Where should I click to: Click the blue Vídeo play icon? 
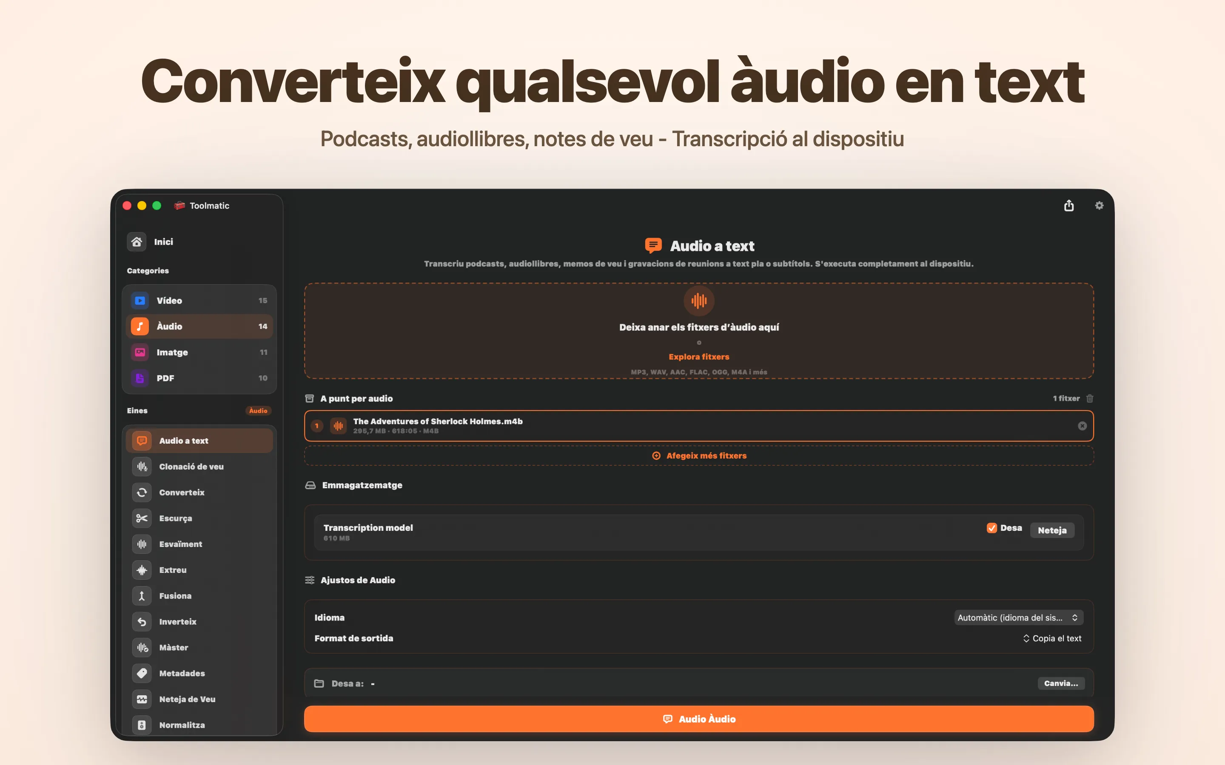point(140,300)
